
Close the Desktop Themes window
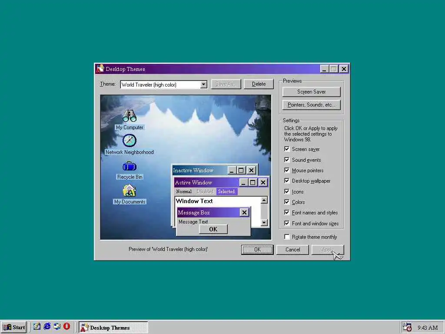344,69
